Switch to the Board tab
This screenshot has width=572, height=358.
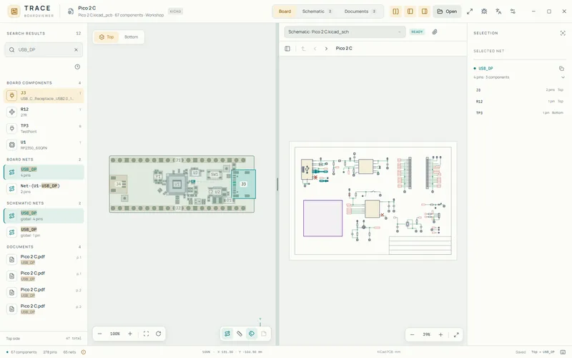[285, 11]
